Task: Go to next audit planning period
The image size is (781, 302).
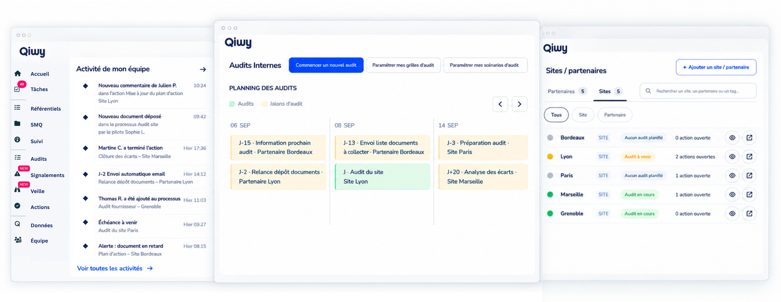Action: pyautogui.click(x=519, y=104)
